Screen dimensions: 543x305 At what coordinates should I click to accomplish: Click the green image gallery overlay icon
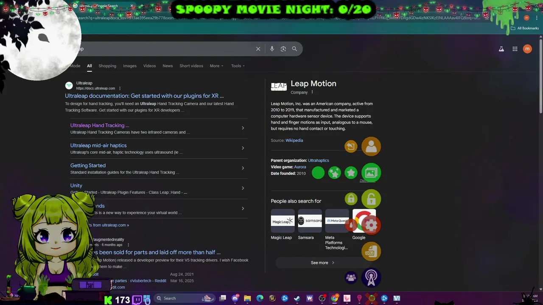371,173
